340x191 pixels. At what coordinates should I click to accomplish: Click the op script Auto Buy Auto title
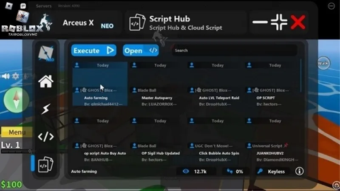click(x=105, y=153)
